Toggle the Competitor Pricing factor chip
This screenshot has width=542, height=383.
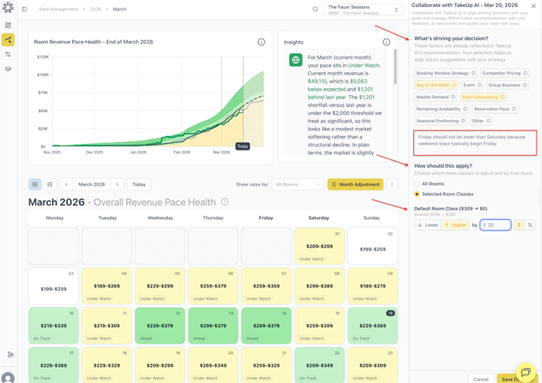coord(502,73)
